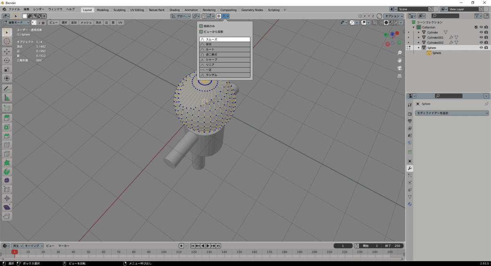
Task: Switch to the UV Editing workspace tab
Action: click(x=137, y=10)
